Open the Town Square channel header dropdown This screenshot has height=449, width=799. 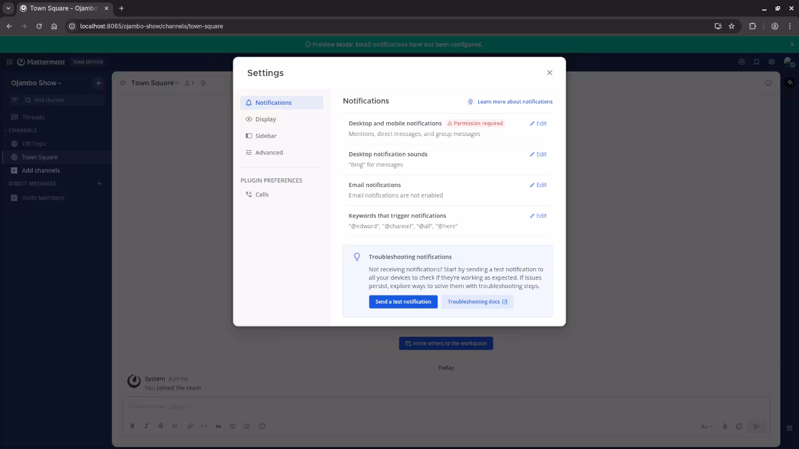155,83
